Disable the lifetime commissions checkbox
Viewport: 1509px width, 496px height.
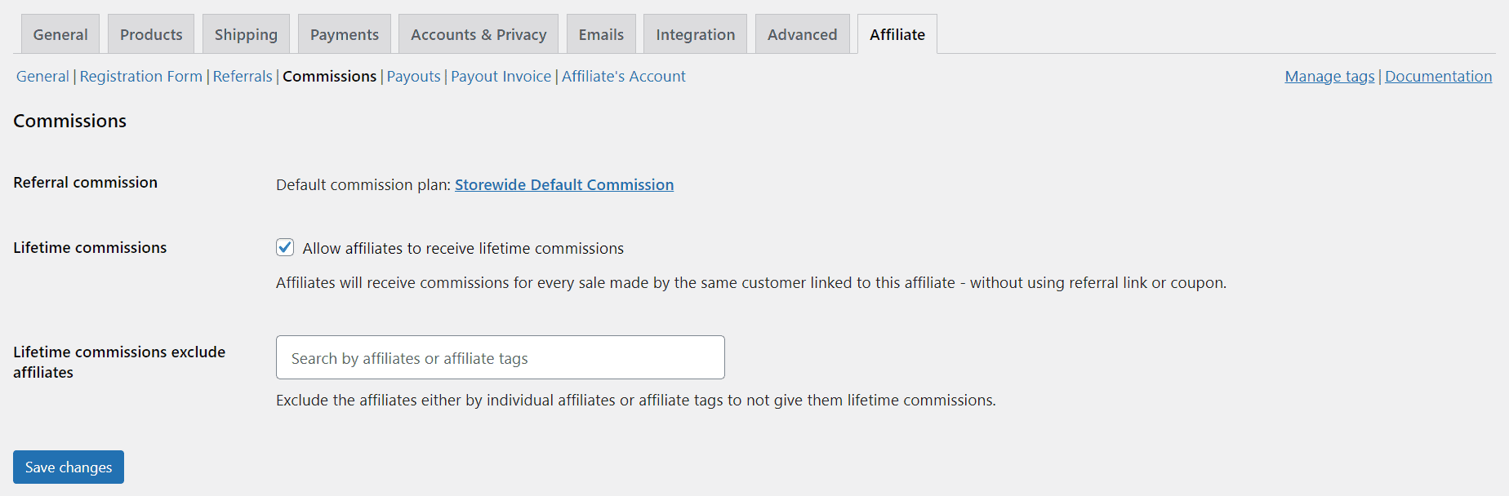pos(285,247)
